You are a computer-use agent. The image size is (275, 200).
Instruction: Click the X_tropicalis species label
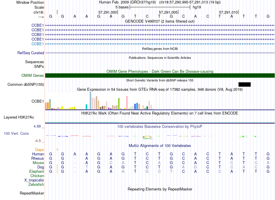click(x=34, y=180)
